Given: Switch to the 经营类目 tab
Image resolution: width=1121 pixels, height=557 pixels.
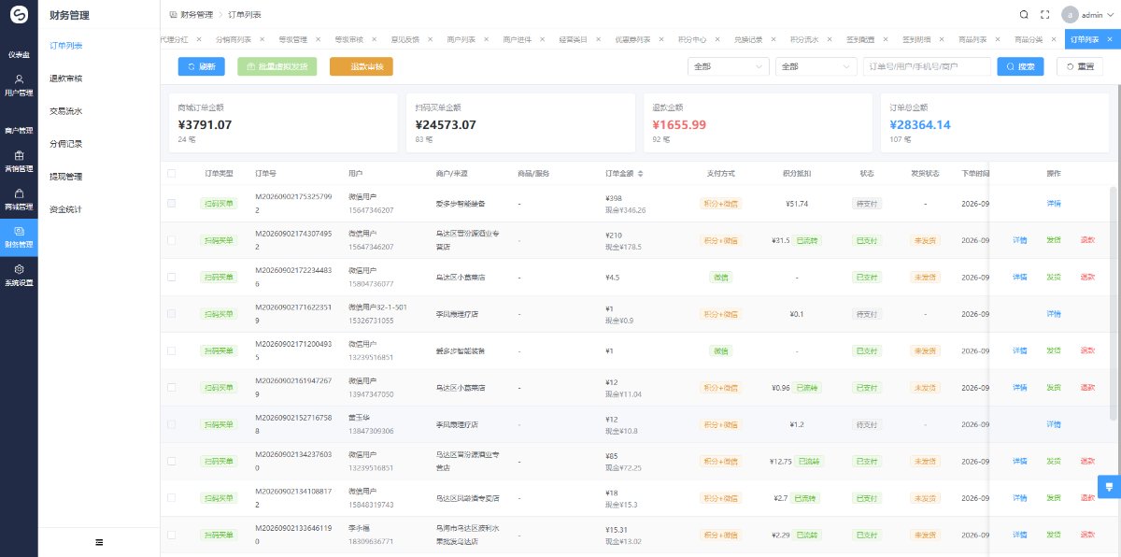Looking at the screenshot, I should pos(574,40).
